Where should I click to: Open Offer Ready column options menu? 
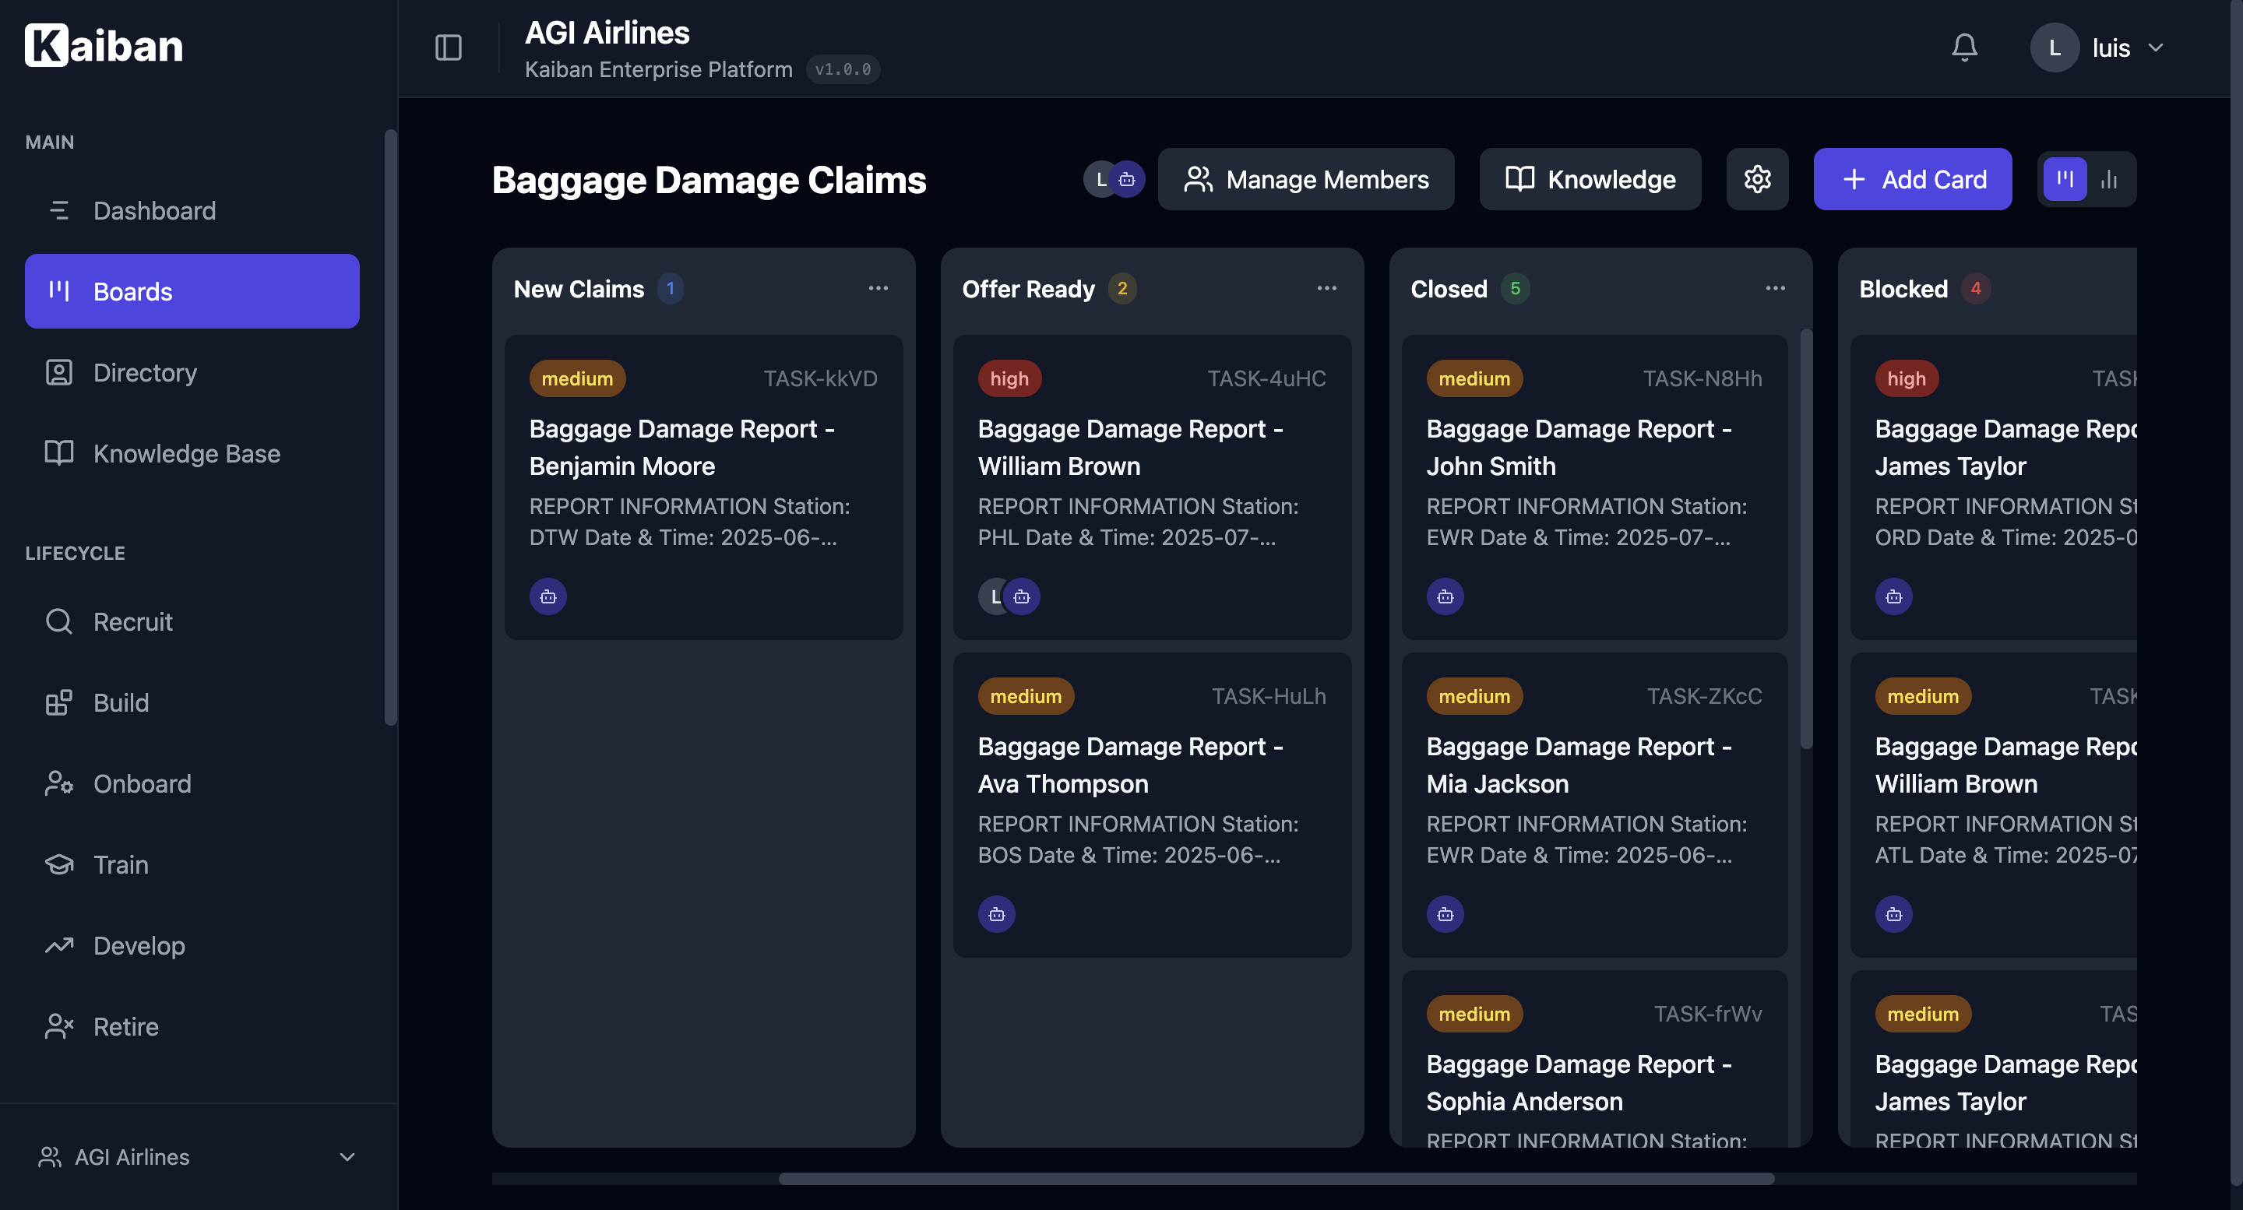(x=1326, y=288)
